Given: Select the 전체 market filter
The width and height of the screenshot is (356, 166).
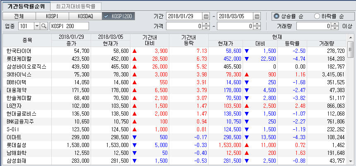Looking at the screenshot, I should (19, 16).
